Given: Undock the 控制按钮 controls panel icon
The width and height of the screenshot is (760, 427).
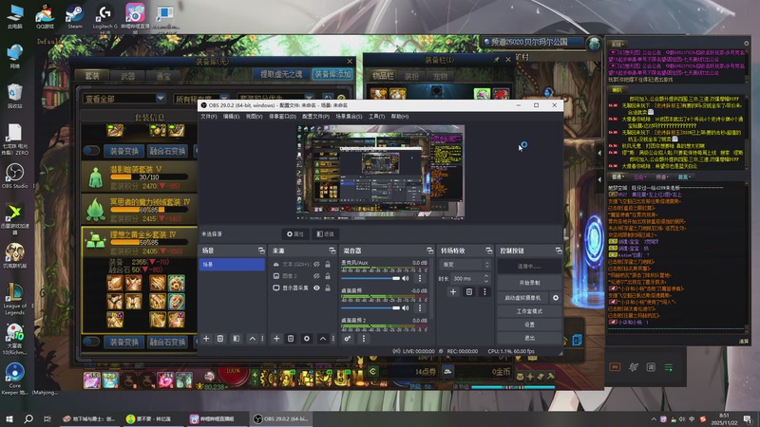Looking at the screenshot, I should click(x=559, y=251).
